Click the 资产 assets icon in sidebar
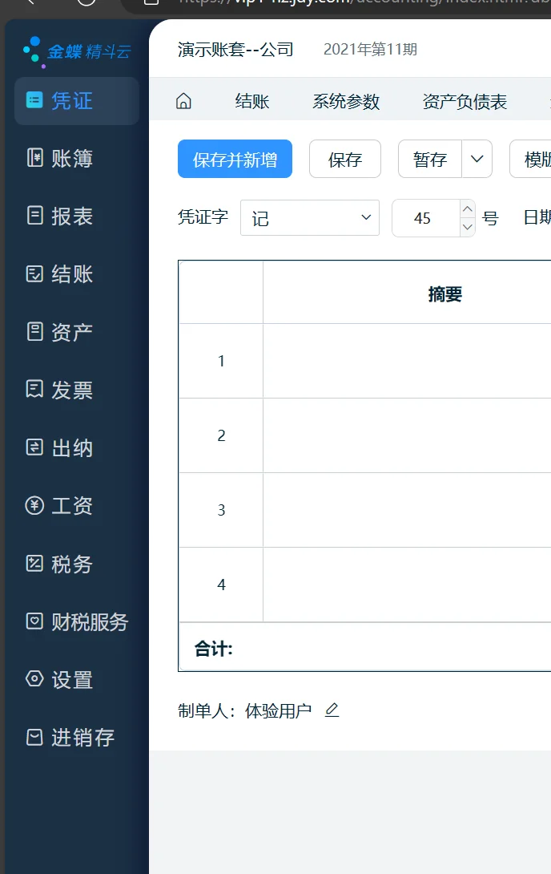 34,332
